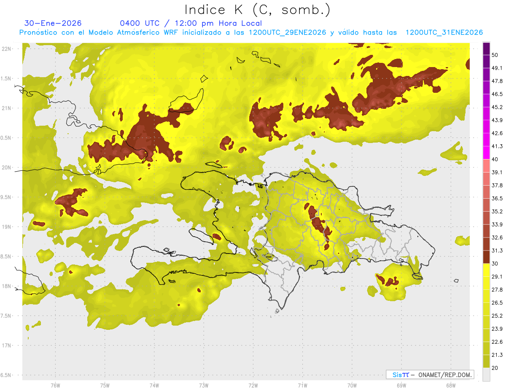This screenshot has height=391, width=506.
Task: Click the colorbar value "45.2"
Action: pyautogui.click(x=497, y=107)
